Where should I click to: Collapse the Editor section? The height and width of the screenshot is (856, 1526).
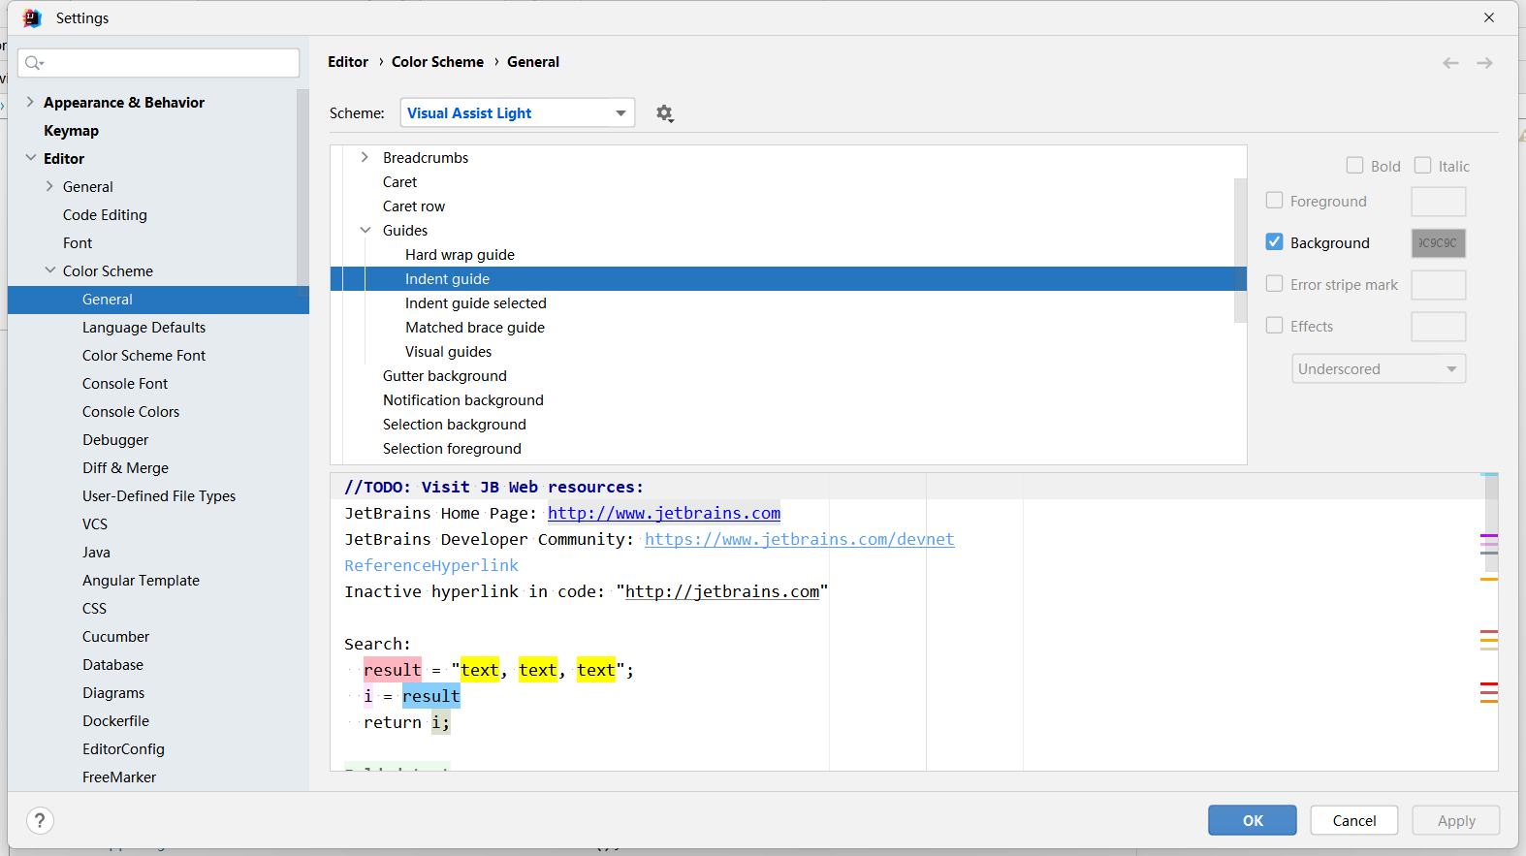30,158
